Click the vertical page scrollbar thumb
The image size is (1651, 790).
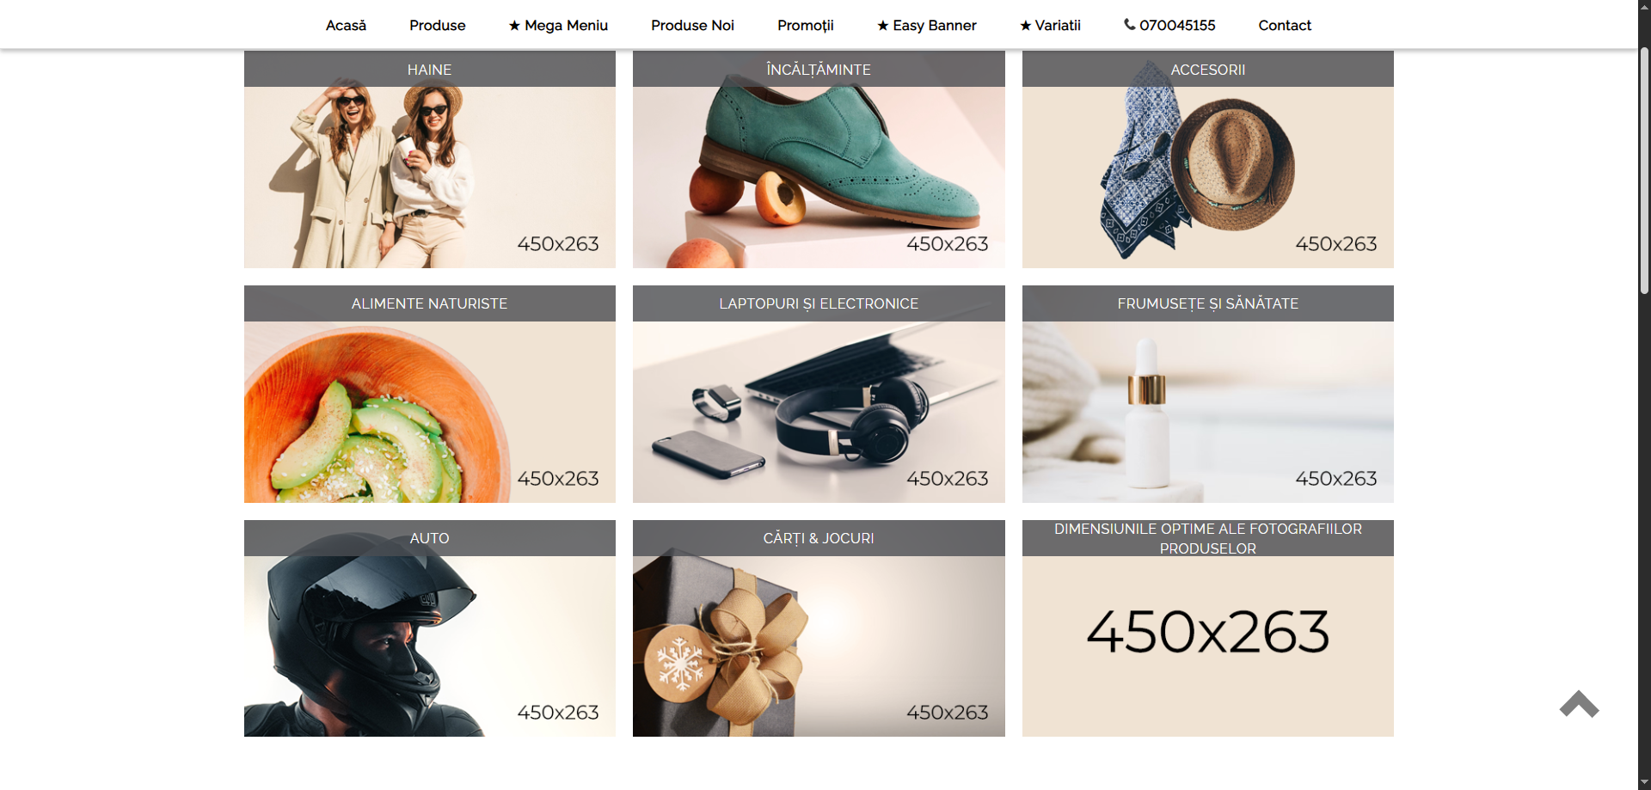(x=1644, y=170)
